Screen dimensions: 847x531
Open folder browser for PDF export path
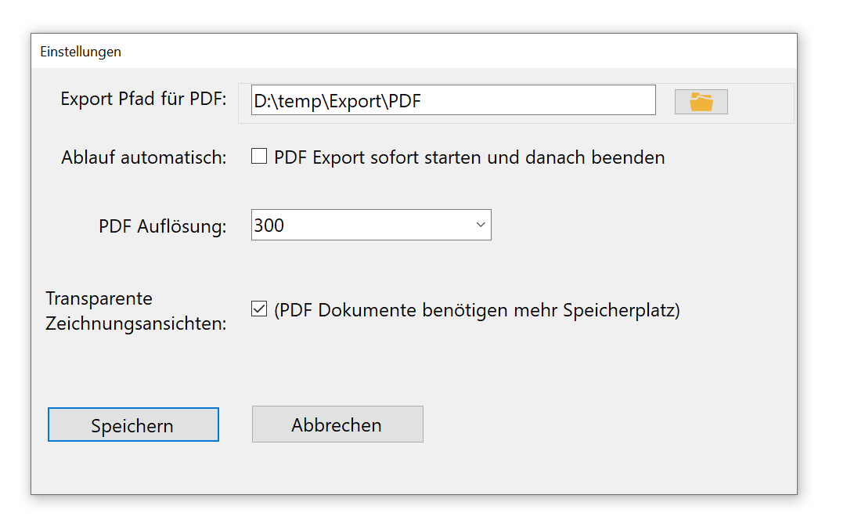[x=701, y=102]
